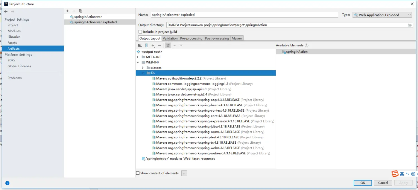
Task: Click the Back navigation arrow
Action: (6, 11)
